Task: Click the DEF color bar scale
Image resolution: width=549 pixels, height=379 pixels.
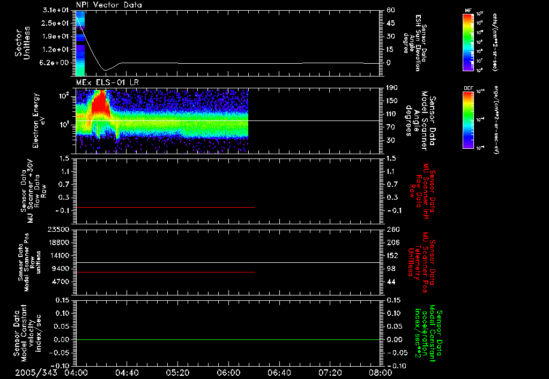Action: point(468,120)
